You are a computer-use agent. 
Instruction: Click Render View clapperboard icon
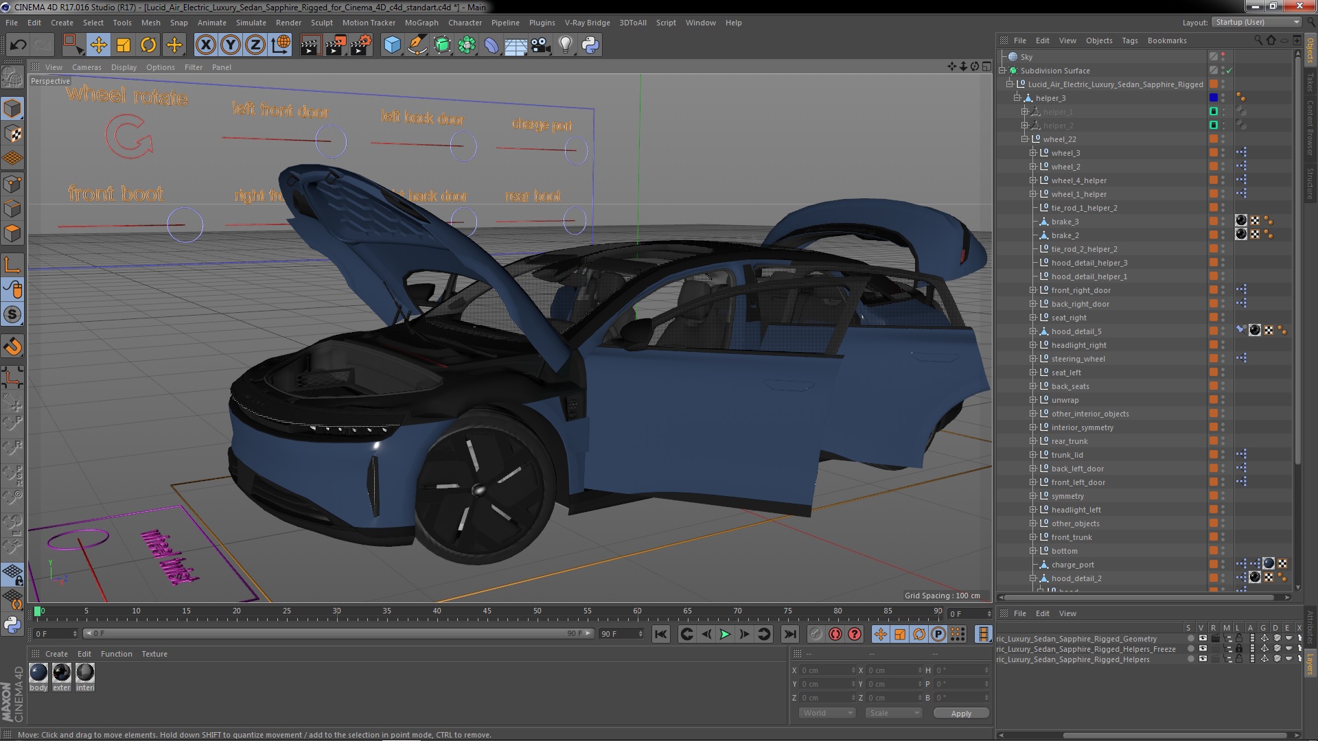coord(310,45)
